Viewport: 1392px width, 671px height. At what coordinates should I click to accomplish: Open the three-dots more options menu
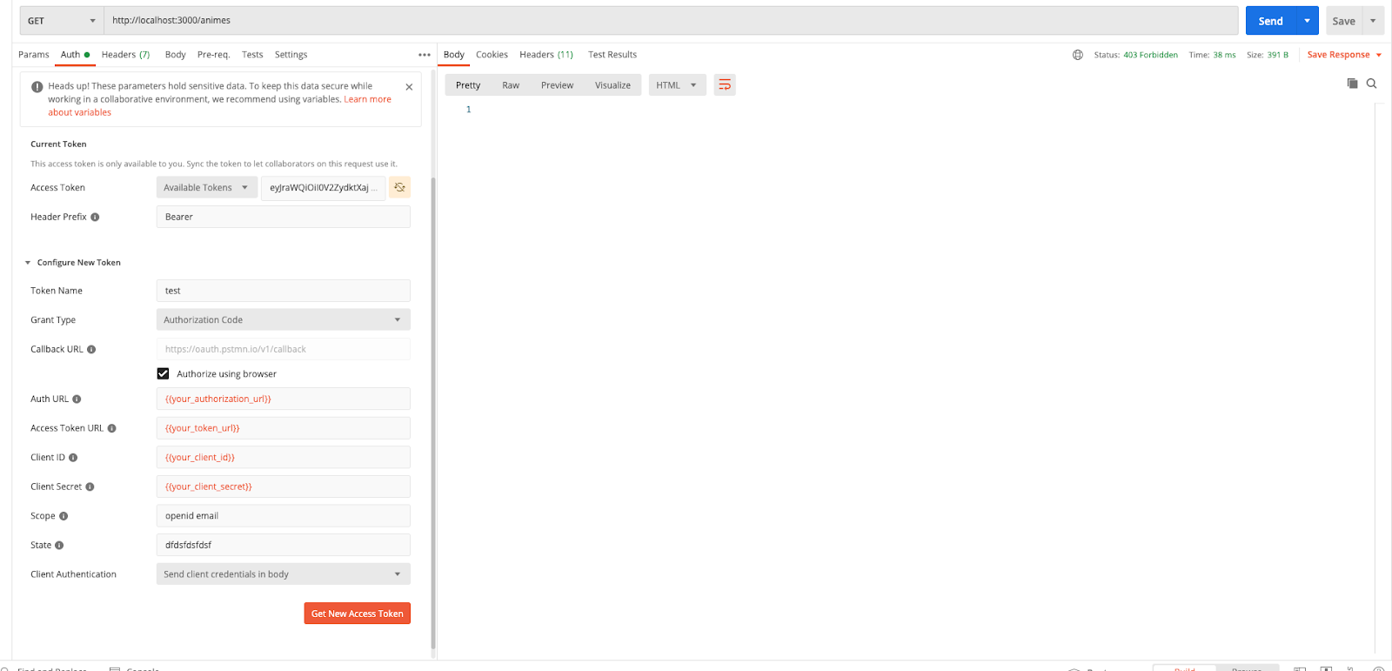[x=424, y=55]
